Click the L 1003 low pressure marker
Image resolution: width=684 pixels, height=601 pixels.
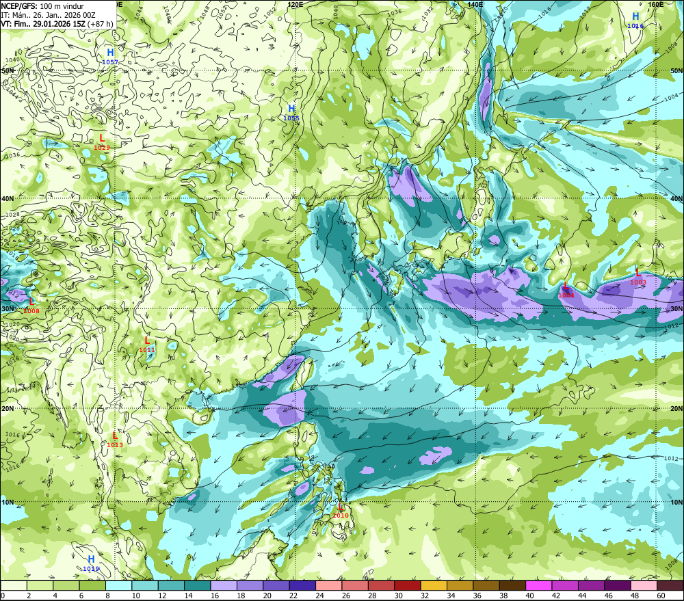[x=638, y=277]
